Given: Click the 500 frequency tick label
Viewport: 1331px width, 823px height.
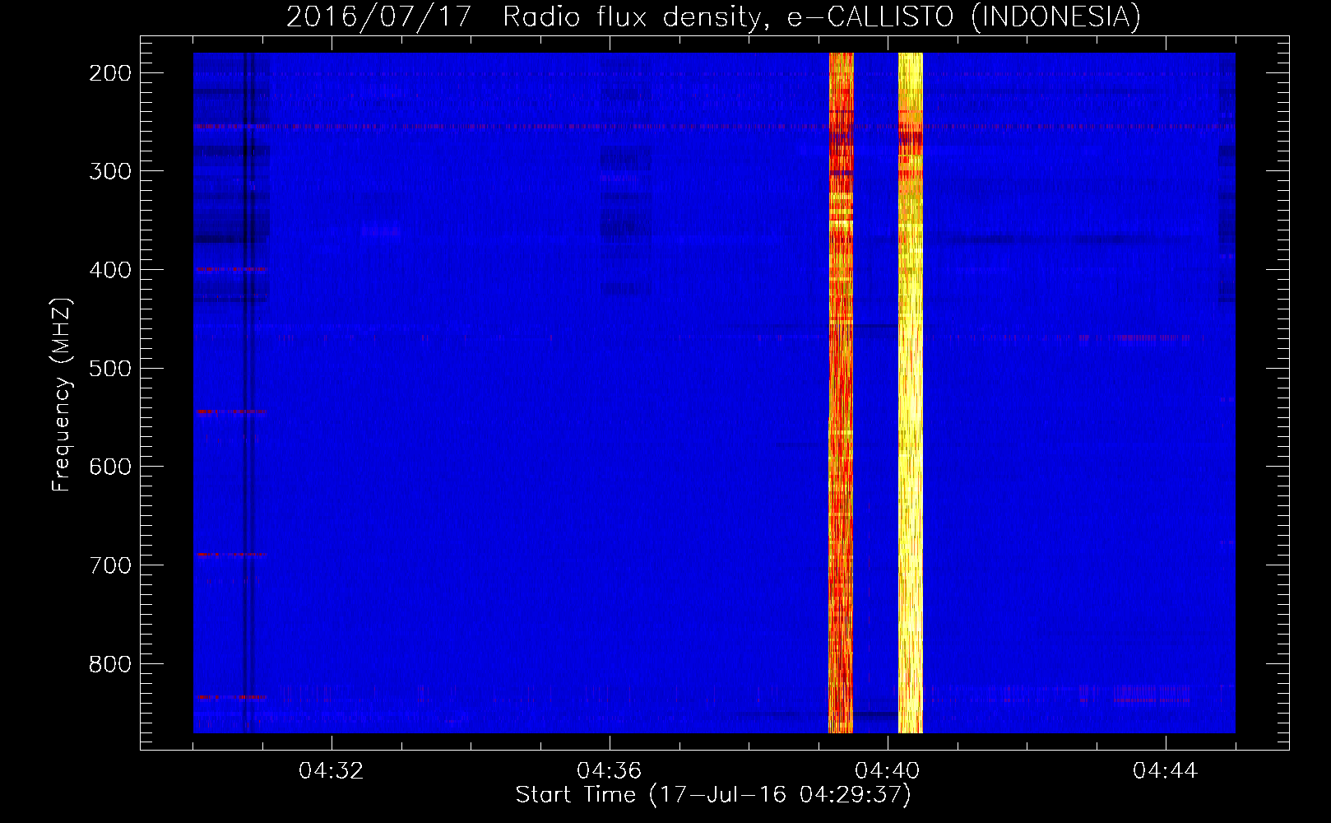Looking at the screenshot, I should pos(110,368).
